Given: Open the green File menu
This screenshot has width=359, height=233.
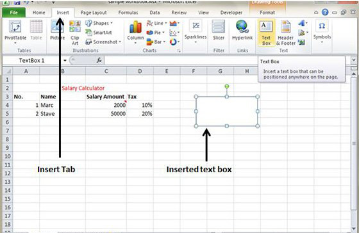Looking at the screenshot, I should click(x=13, y=13).
